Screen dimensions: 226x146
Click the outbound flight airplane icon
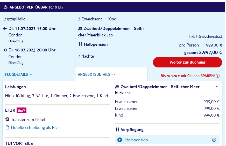pos(5,28)
